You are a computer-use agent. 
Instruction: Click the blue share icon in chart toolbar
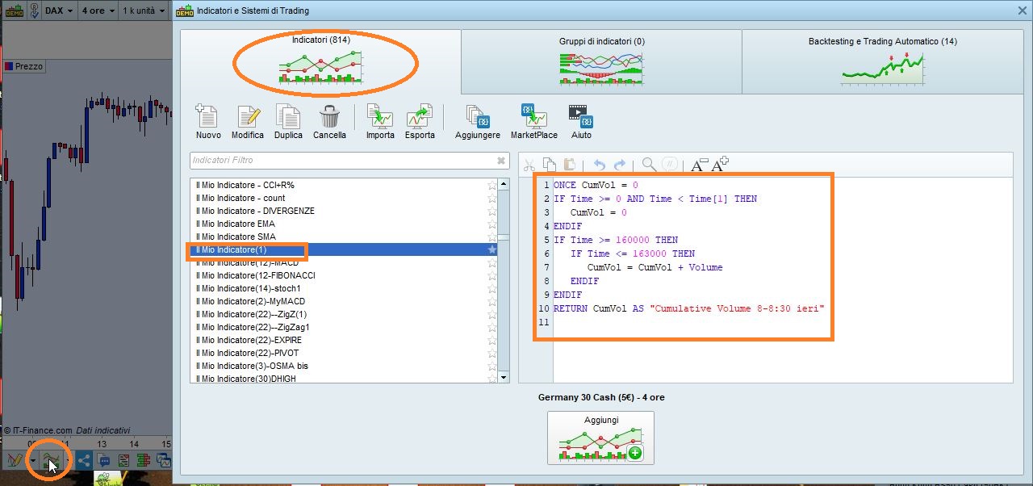coord(84,461)
